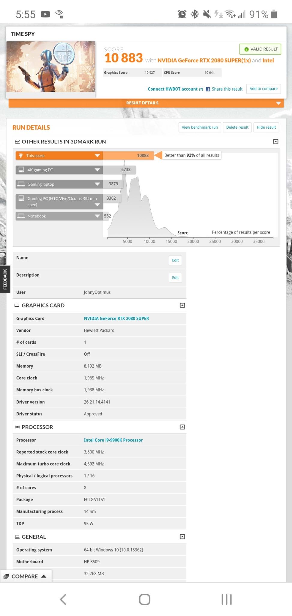The image size is (292, 616).
Task: Tap the YouTube icon in the status bar
Action: 45,14
